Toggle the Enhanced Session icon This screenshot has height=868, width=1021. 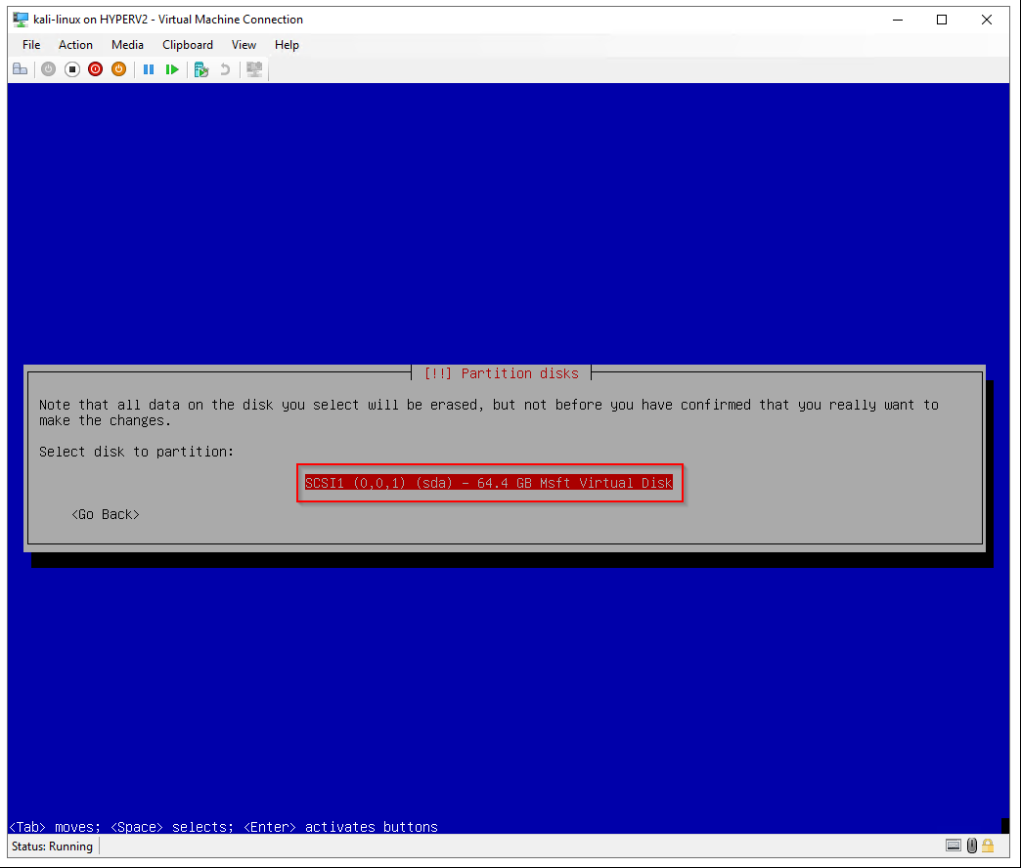click(254, 69)
